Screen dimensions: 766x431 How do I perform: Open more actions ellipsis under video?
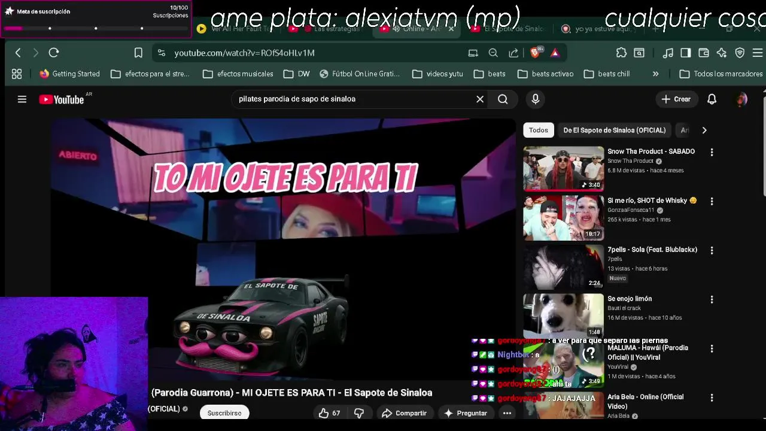click(x=507, y=413)
